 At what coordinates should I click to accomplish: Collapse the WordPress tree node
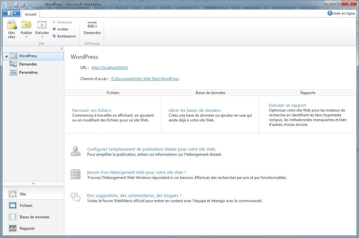(7, 56)
